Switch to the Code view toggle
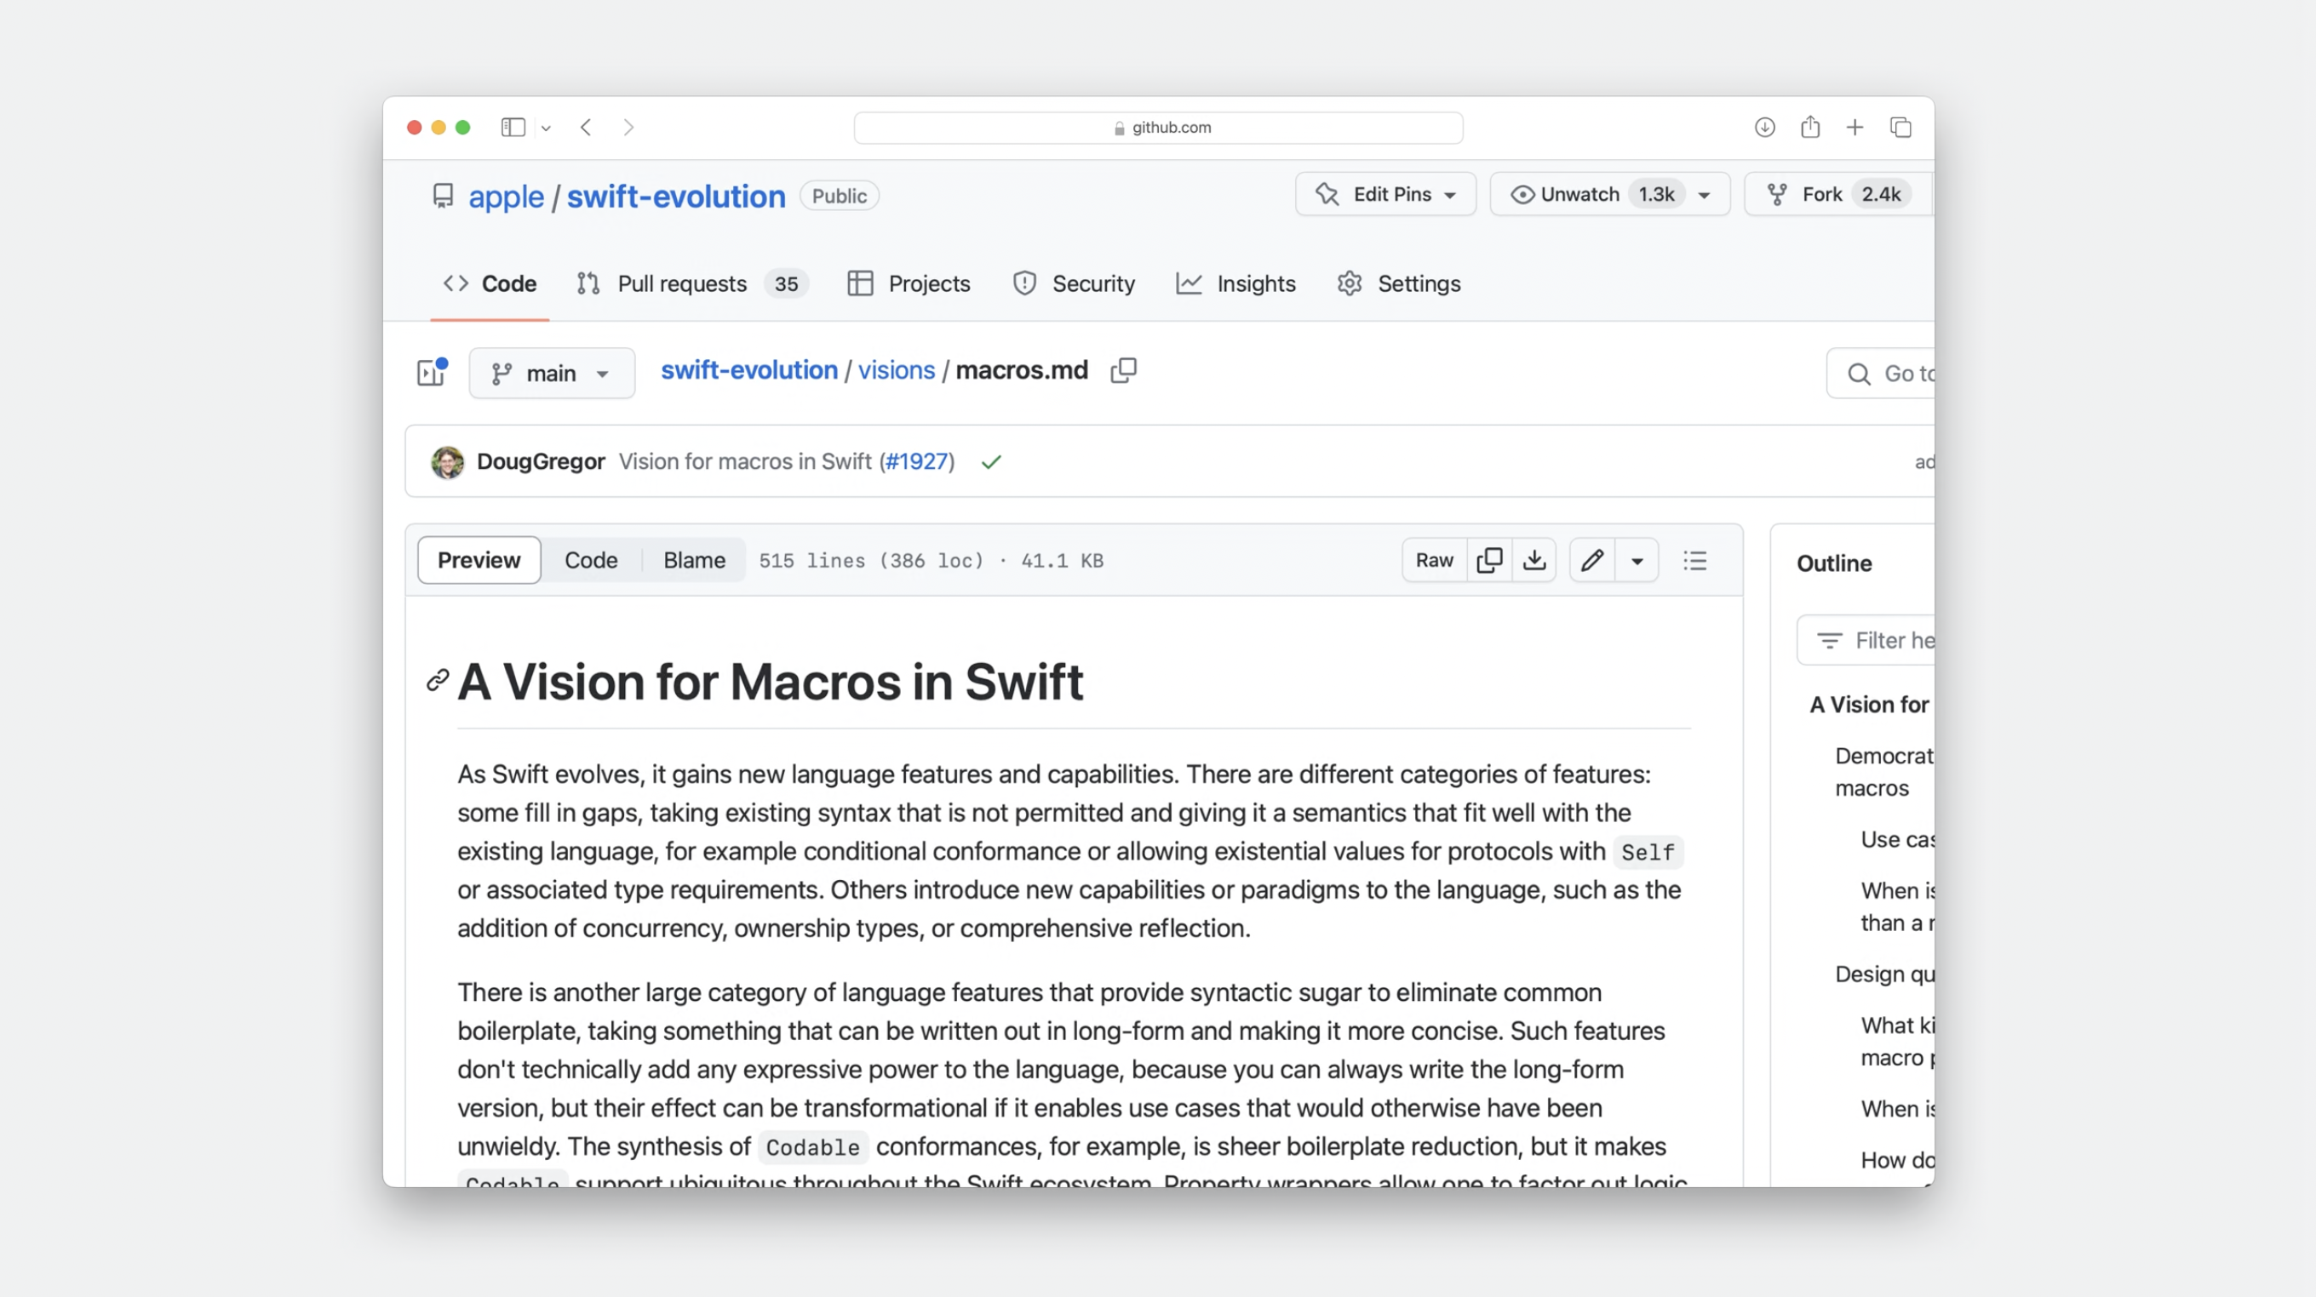The width and height of the screenshot is (2316, 1297). pyautogui.click(x=591, y=560)
